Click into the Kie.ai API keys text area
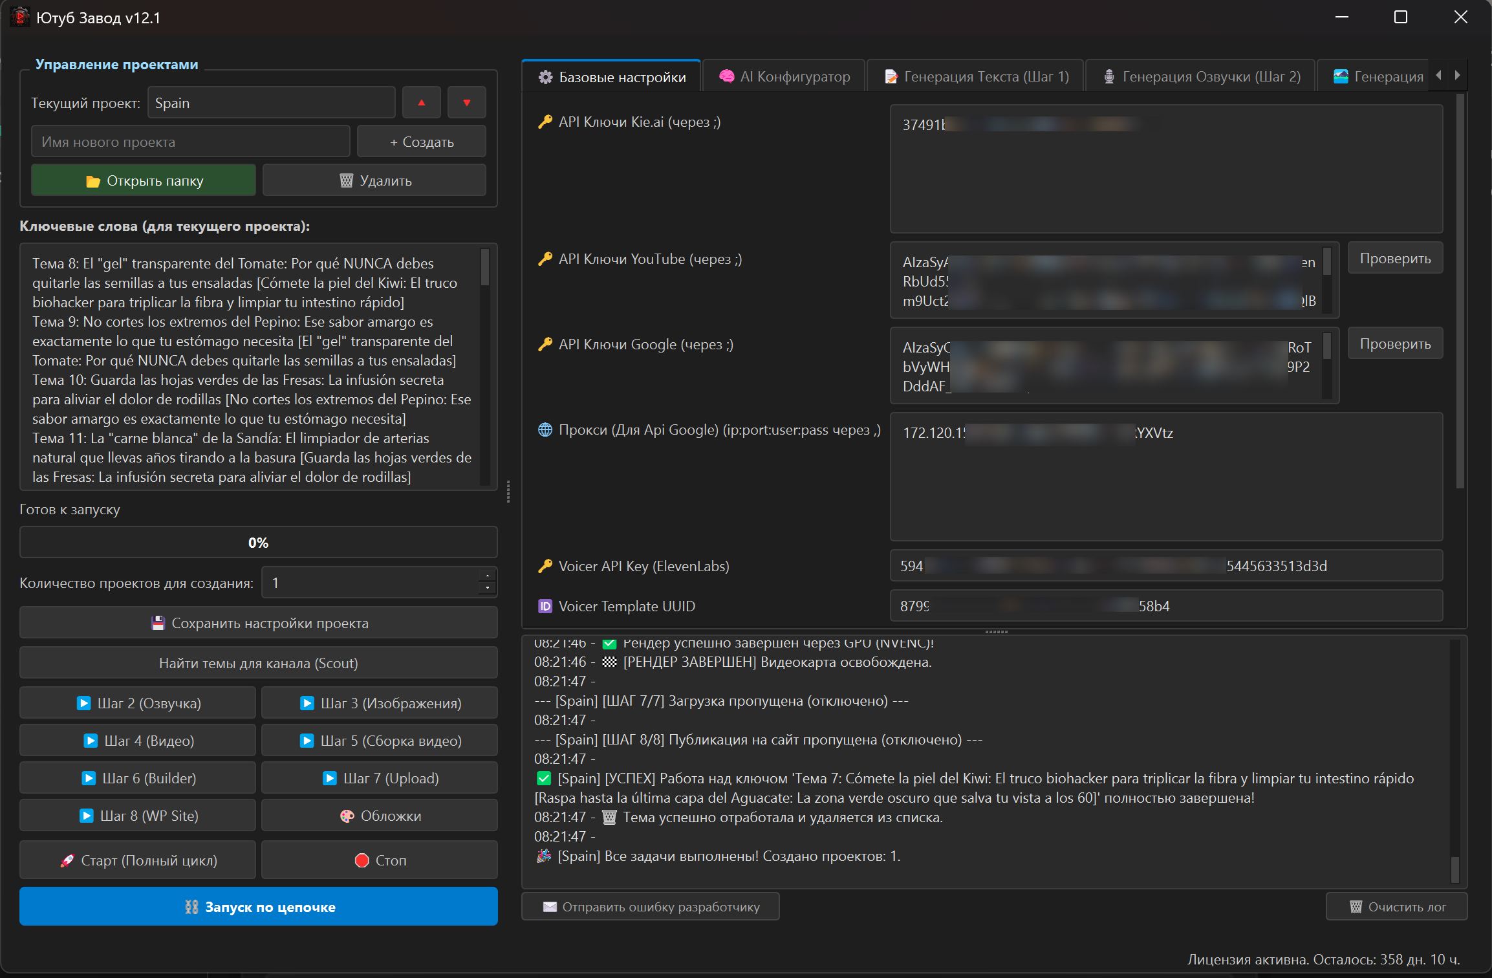This screenshot has height=978, width=1492. [1166, 169]
